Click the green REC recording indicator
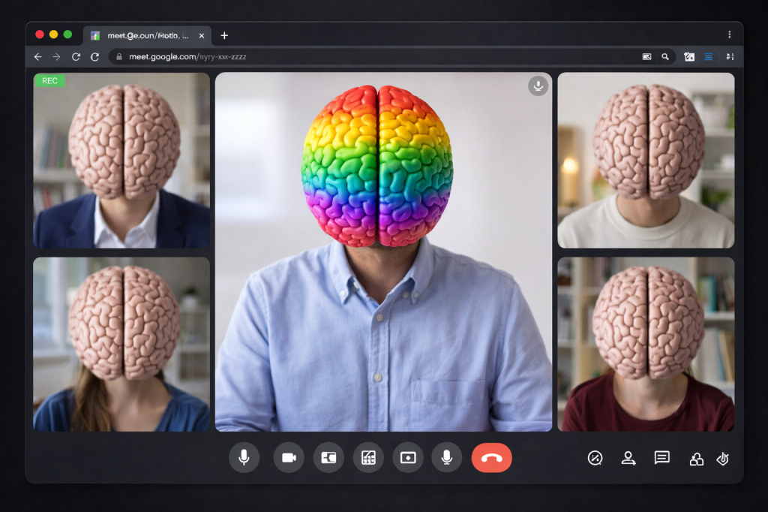768x512 pixels. pyautogui.click(x=49, y=80)
